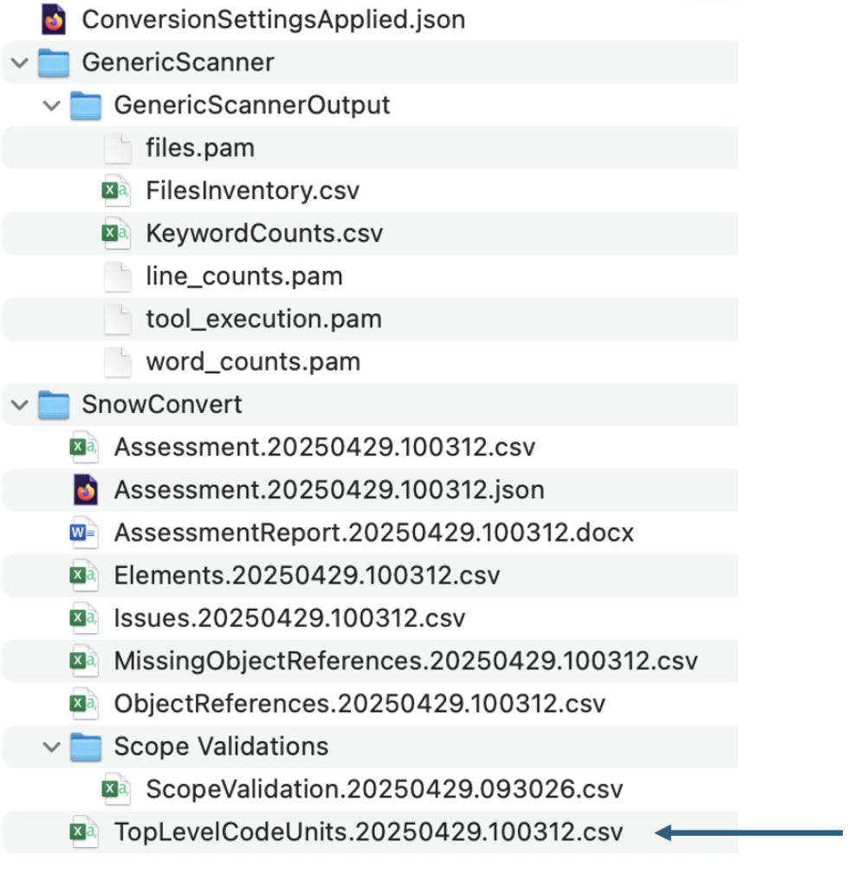Screen dimensions: 861x873
Task: Select the tool_execution.pam file
Action: point(260,319)
